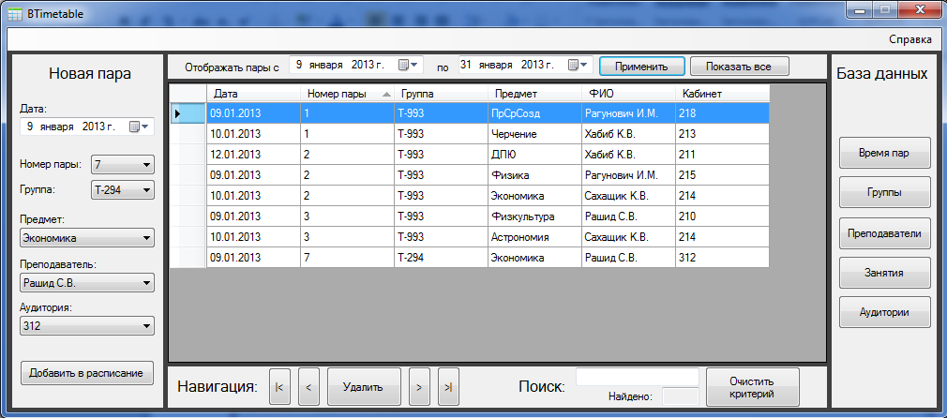This screenshot has width=947, height=418.
Task: Select the cabinet 213 cell
Action: pos(722,133)
